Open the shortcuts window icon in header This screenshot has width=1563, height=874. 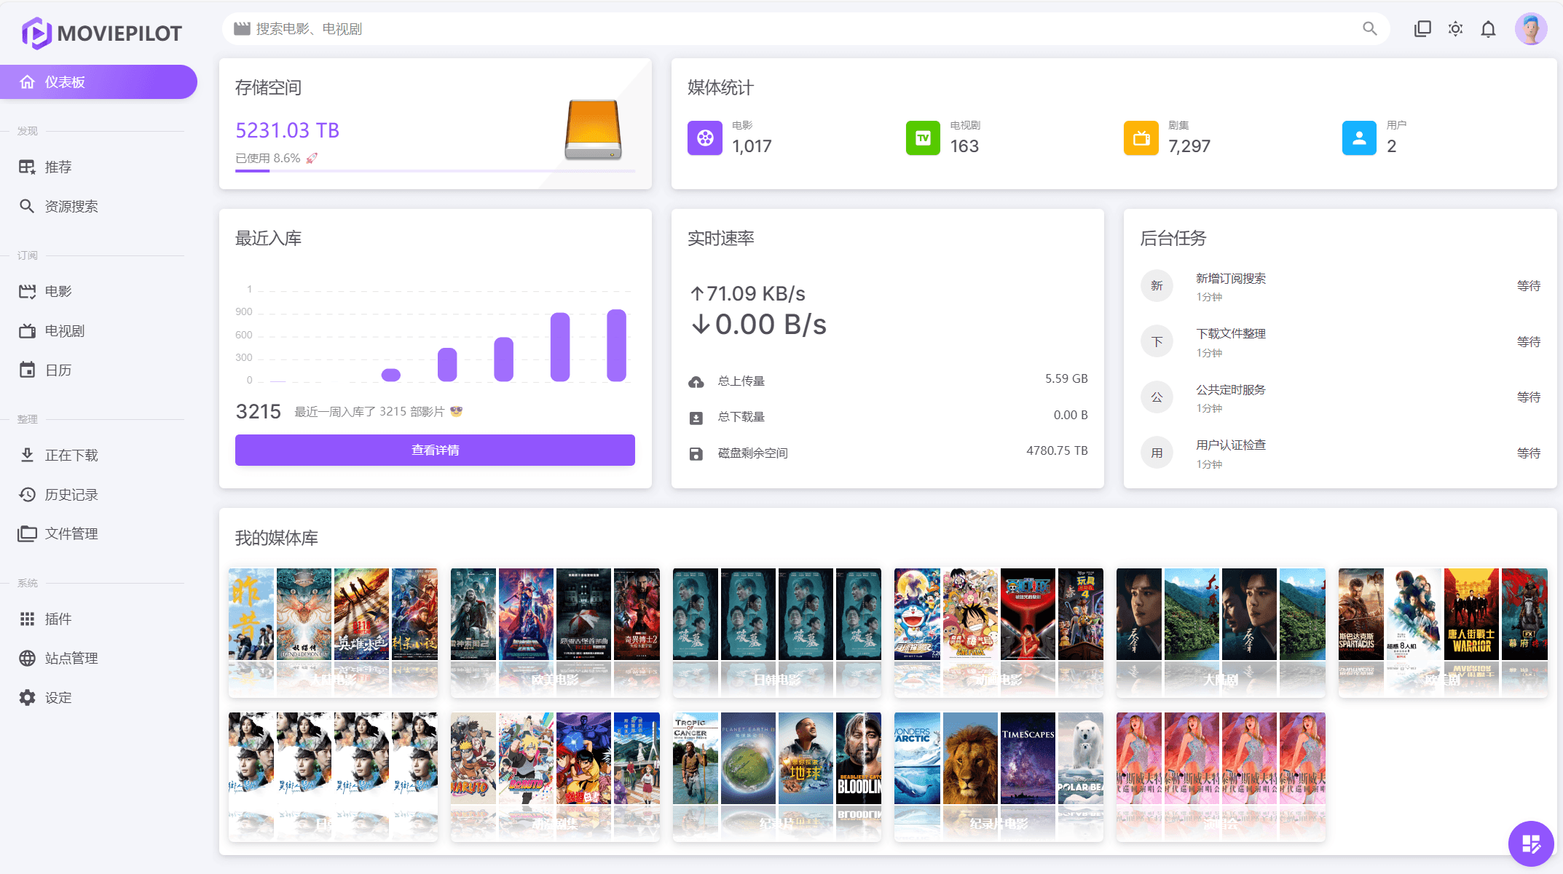click(x=1422, y=28)
